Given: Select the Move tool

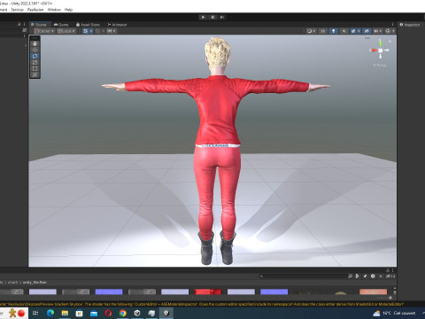Looking at the screenshot, I should click(35, 50).
